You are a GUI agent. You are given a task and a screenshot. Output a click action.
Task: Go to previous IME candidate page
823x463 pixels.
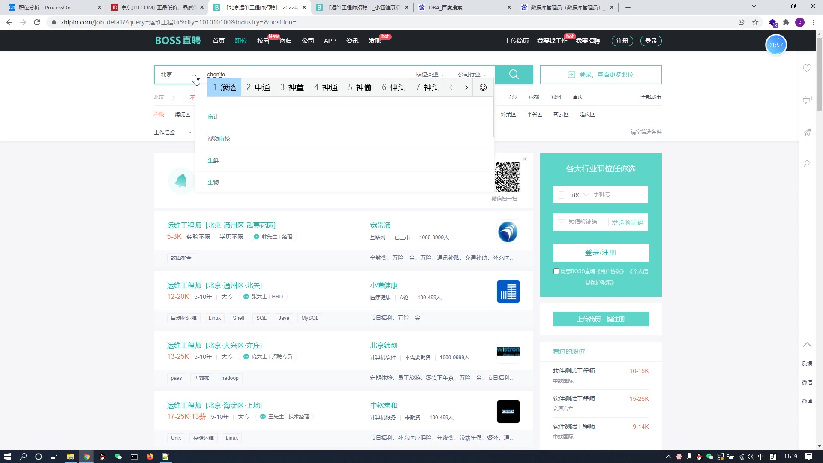coord(451,87)
